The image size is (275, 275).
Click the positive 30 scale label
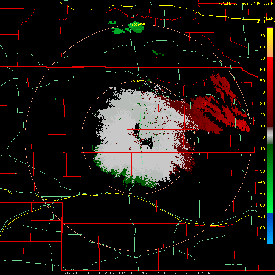point(262,104)
